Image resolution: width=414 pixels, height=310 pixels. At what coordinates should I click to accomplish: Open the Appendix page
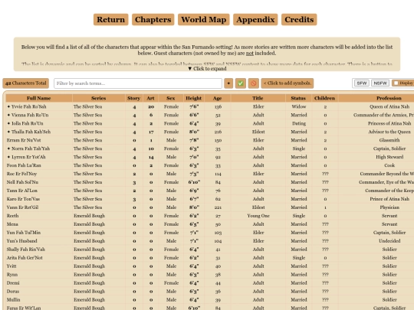255,19
